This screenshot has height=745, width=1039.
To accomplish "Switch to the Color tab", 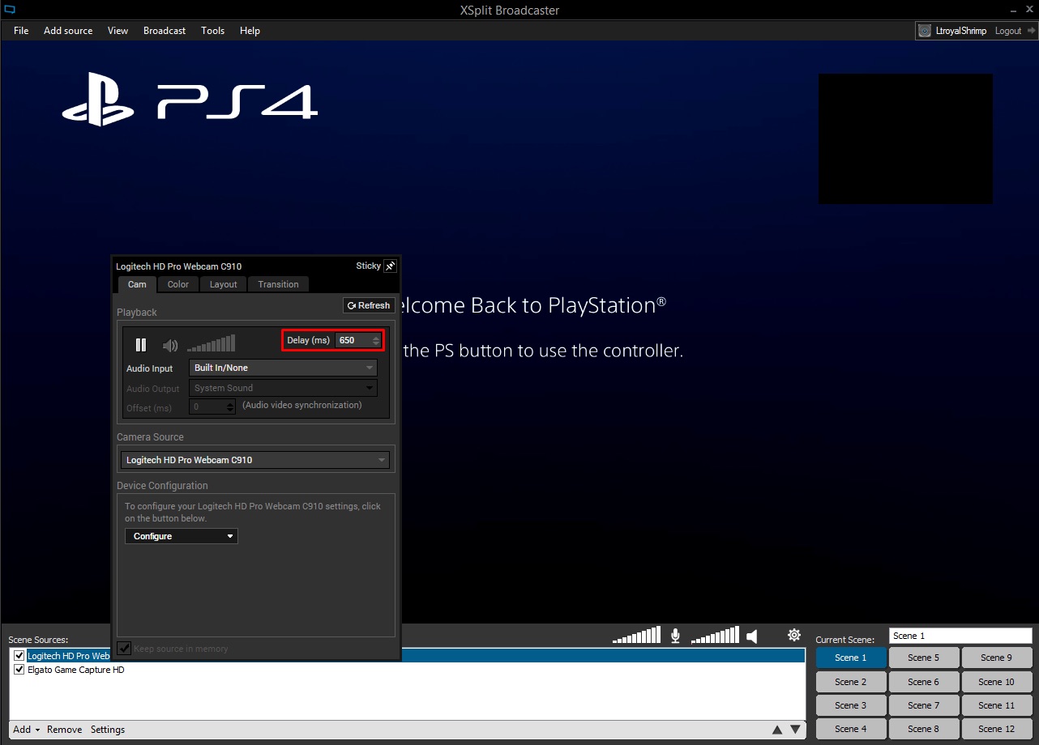I will pyautogui.click(x=178, y=284).
